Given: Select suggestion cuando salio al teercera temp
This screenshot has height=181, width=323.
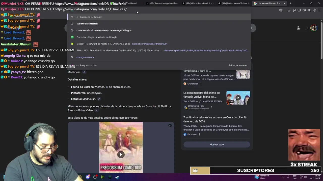Looking at the screenshot, I should (159, 30).
